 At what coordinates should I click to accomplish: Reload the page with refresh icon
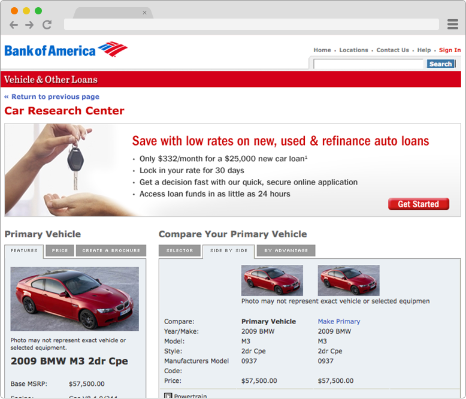pyautogui.click(x=47, y=25)
